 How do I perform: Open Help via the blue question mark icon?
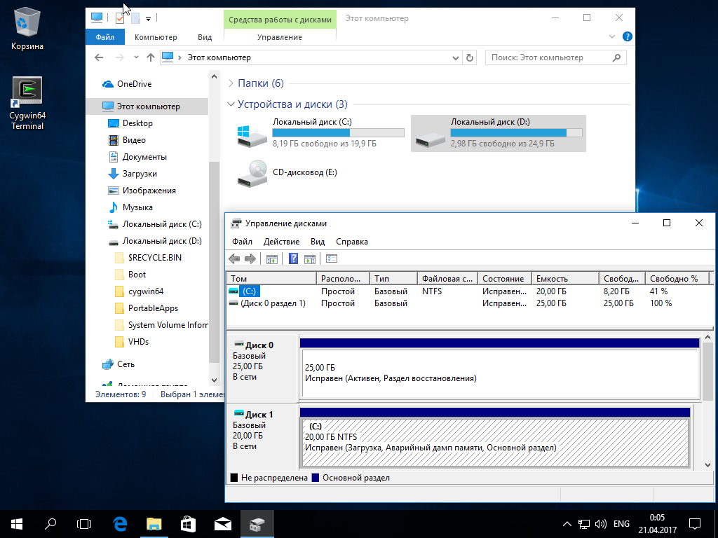coord(294,259)
